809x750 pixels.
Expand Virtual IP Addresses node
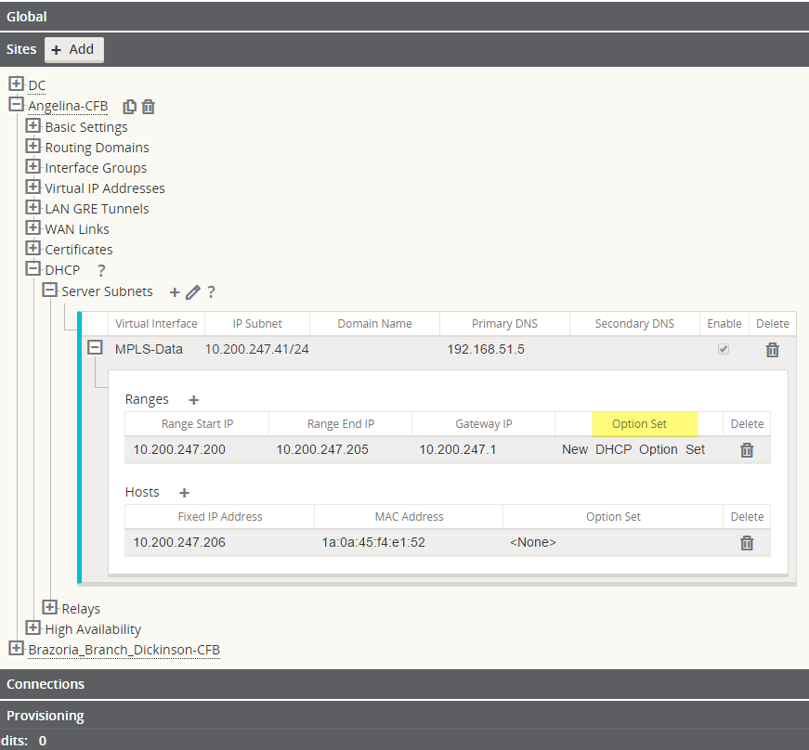point(33,187)
